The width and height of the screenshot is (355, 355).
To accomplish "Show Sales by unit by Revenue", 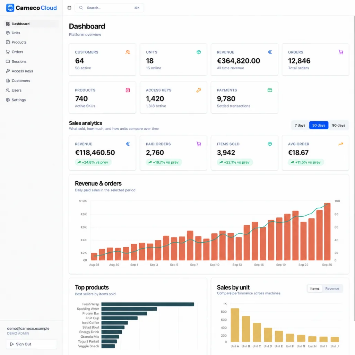I will pos(332,288).
